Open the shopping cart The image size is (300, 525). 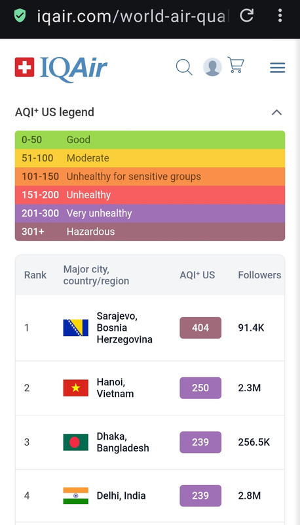236,64
